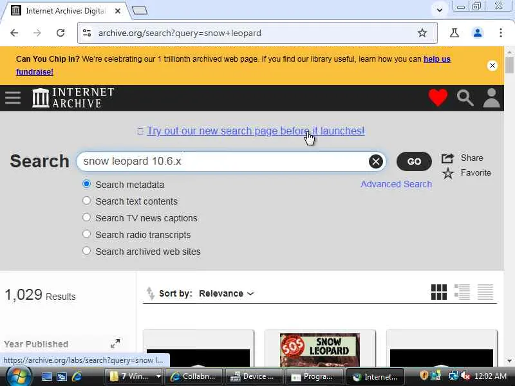Launch Internet Explorer from quick launch
Screen dimensions: 515x386
77,376
